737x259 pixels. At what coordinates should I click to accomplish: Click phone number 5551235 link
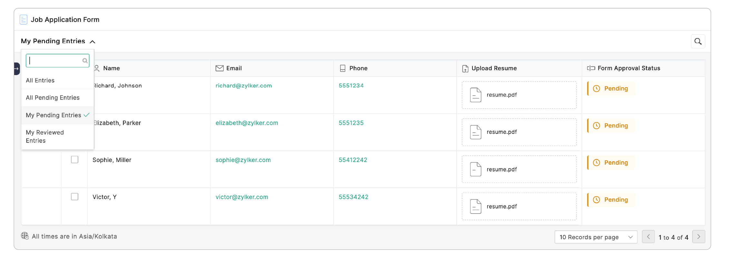[x=351, y=123]
